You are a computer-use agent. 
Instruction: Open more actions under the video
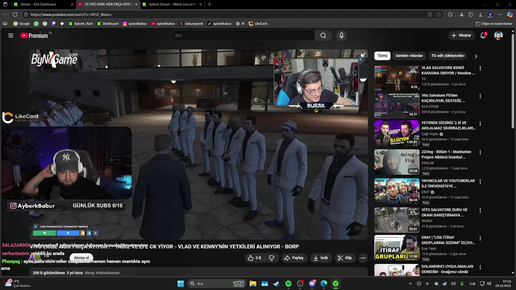coord(363,258)
